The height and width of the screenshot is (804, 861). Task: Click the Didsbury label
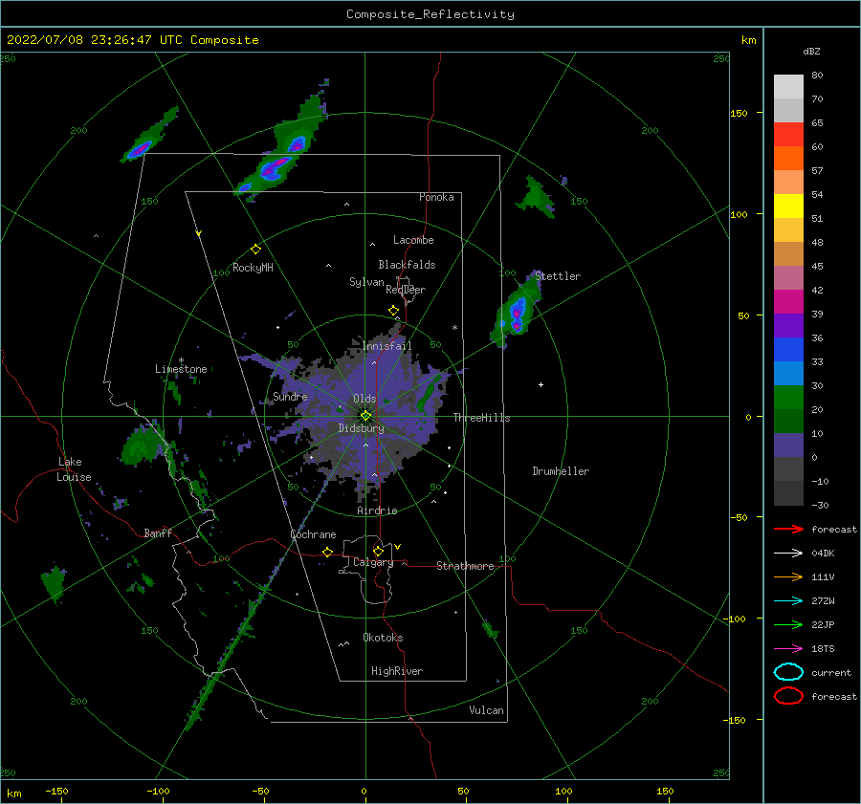pyautogui.click(x=362, y=428)
